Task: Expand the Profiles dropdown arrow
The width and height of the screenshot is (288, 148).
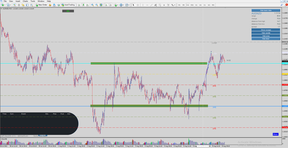Action: click(10, 5)
